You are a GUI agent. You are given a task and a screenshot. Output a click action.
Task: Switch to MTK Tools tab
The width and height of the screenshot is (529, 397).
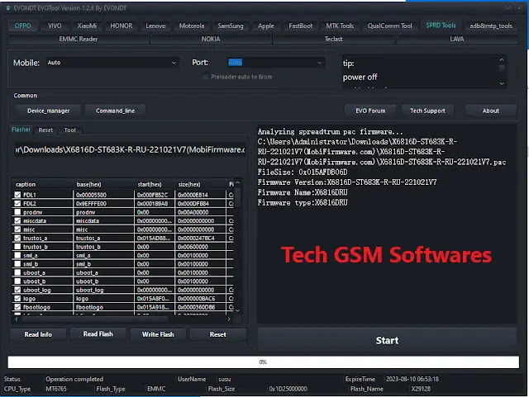click(x=340, y=26)
